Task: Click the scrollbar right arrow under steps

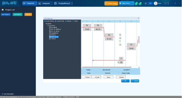Action: click(139, 67)
